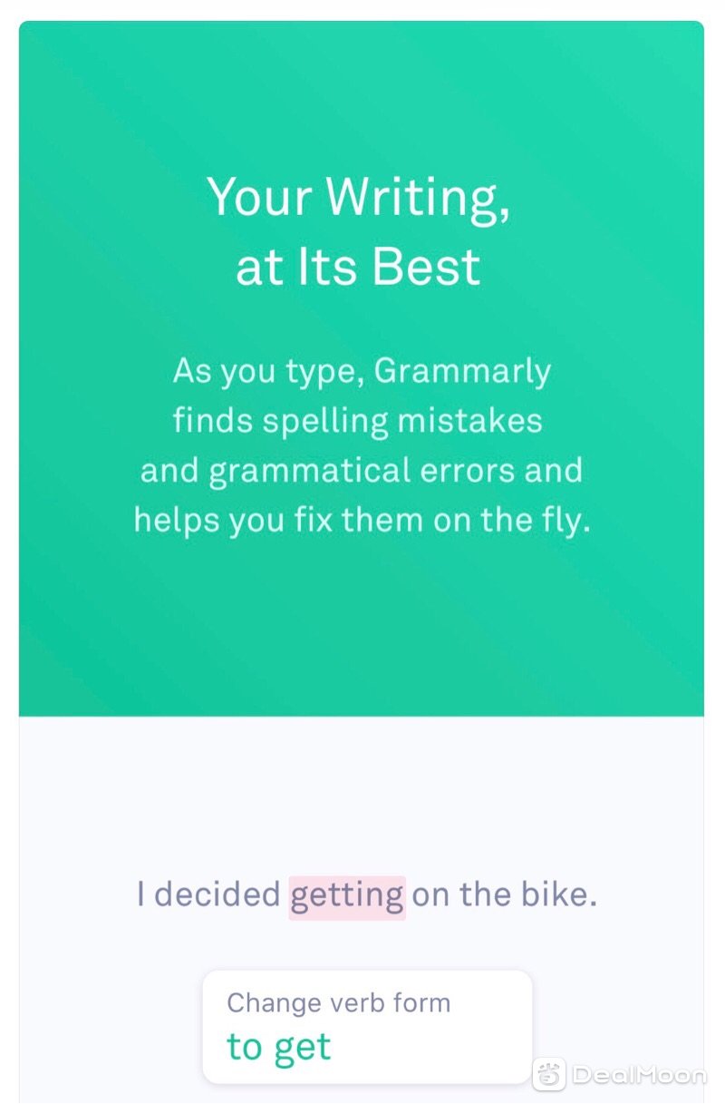This screenshot has width=725, height=1104.
Task: Tap the DealMoon watermark face icon
Action: pyautogui.click(x=548, y=1075)
